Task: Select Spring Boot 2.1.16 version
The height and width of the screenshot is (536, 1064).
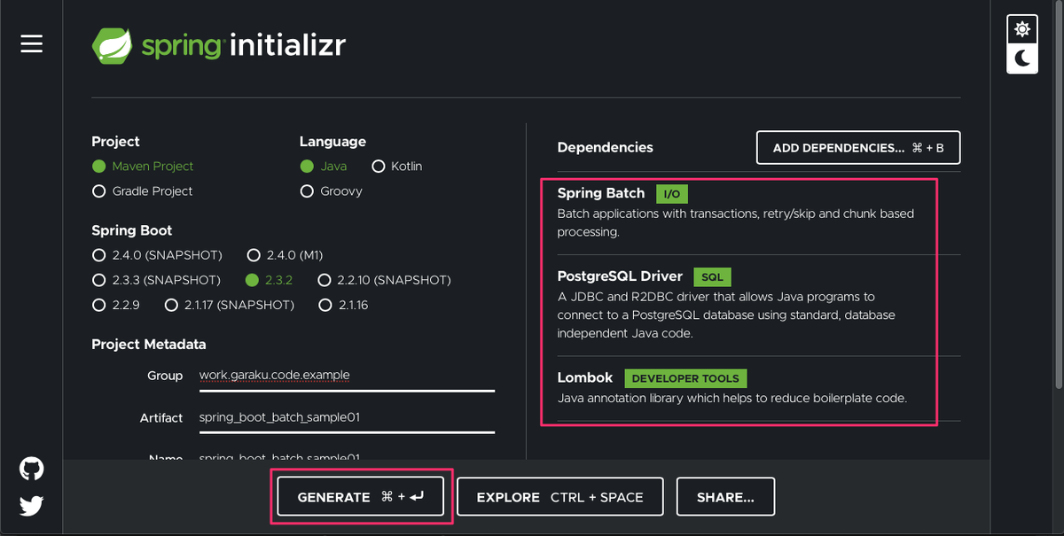Action: click(x=325, y=305)
